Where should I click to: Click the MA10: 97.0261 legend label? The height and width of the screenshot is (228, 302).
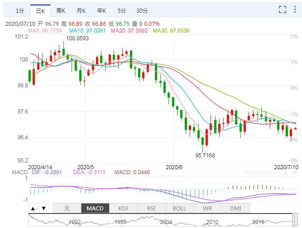87,31
